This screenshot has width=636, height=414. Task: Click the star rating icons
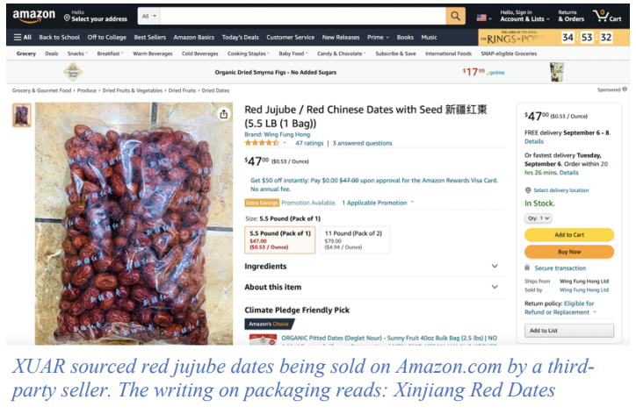(262, 143)
